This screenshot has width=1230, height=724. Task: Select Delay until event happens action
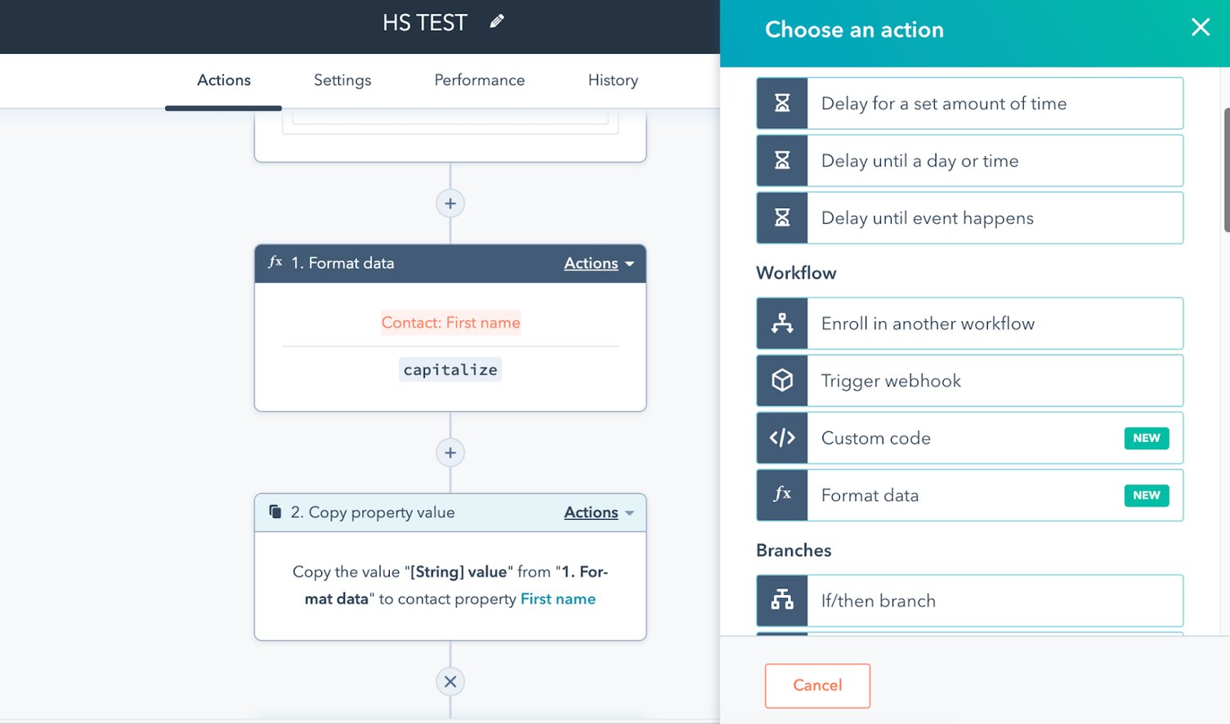tap(970, 217)
